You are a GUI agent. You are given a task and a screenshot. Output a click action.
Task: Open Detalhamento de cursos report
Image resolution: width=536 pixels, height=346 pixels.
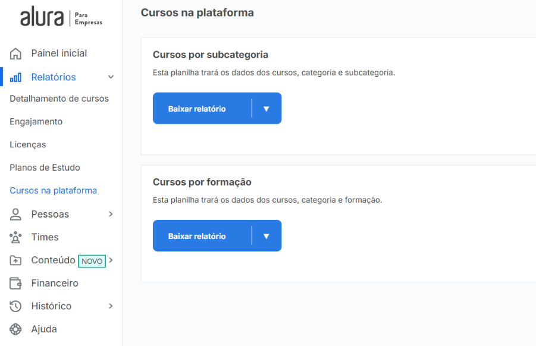(x=59, y=99)
